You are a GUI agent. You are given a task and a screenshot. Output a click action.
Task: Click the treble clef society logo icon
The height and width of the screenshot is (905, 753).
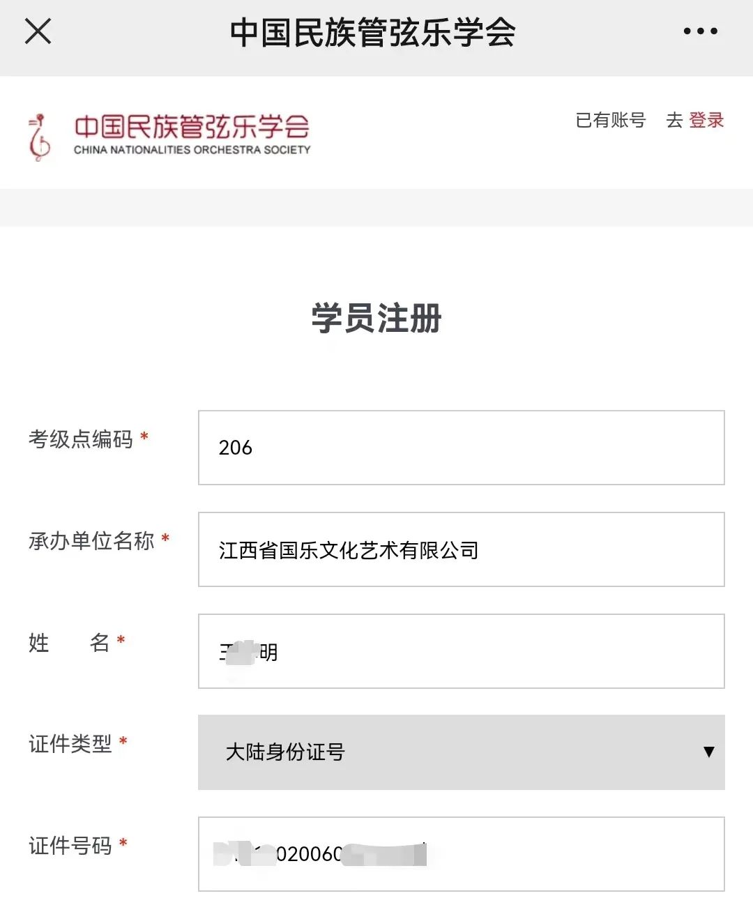(40, 137)
